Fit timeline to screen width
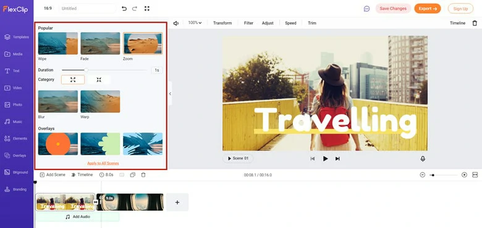 pyautogui.click(x=475, y=175)
